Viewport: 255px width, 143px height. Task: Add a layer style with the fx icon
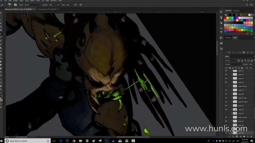(x=233, y=137)
